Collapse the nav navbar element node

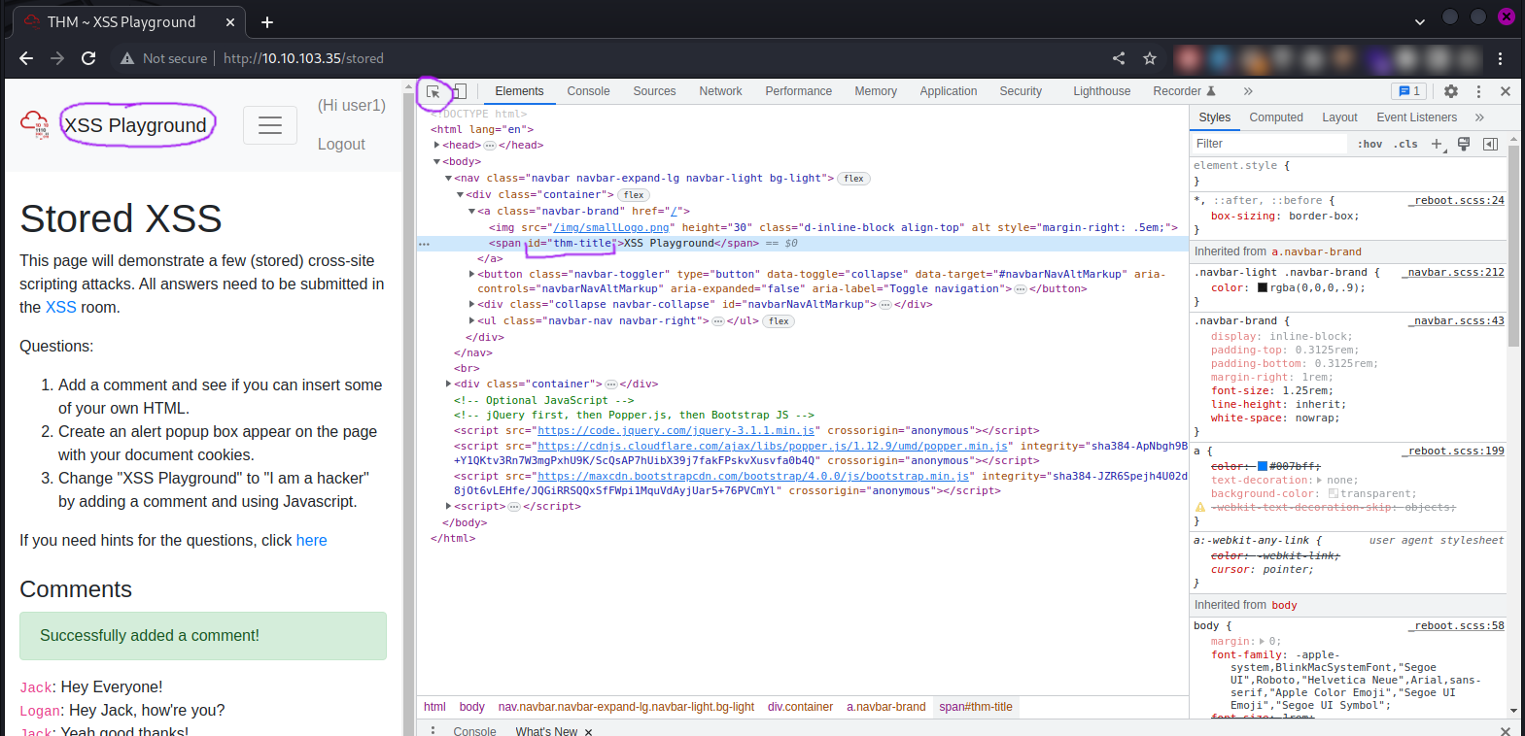pyautogui.click(x=448, y=179)
